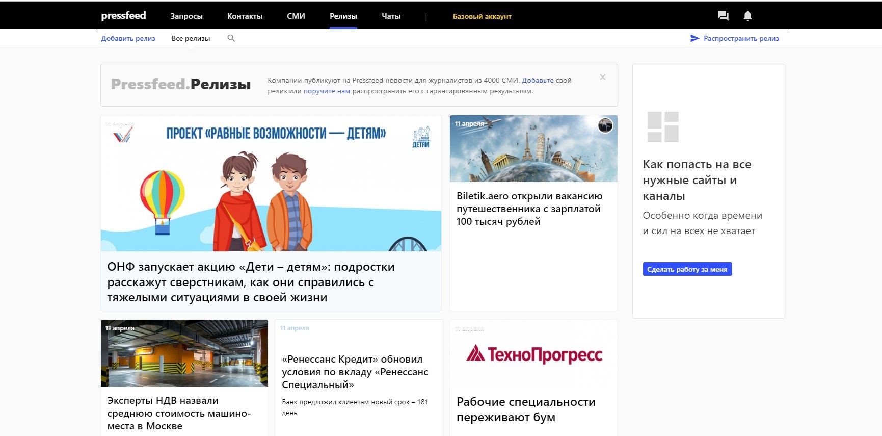The height and width of the screenshot is (436, 882).
Task: Click the round avatar on Biletik.aero card
Action: point(605,125)
